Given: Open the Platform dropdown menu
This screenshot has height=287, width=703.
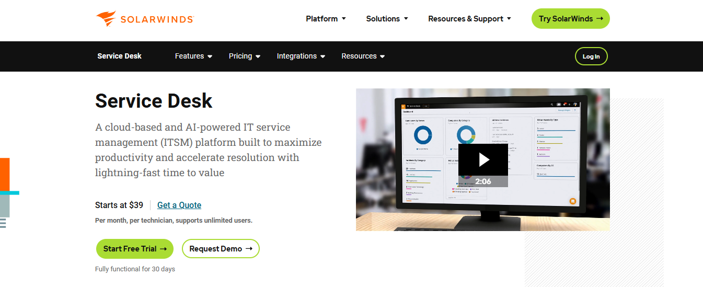Looking at the screenshot, I should 326,19.
